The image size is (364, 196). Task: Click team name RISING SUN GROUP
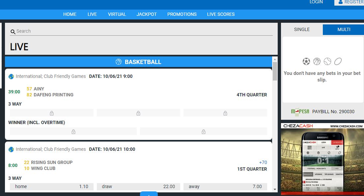pyautogui.click(x=52, y=162)
